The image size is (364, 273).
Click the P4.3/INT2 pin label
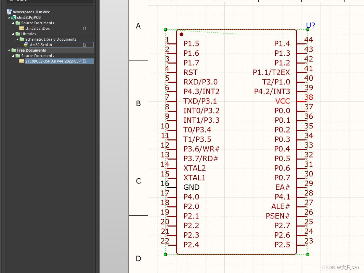point(201,92)
